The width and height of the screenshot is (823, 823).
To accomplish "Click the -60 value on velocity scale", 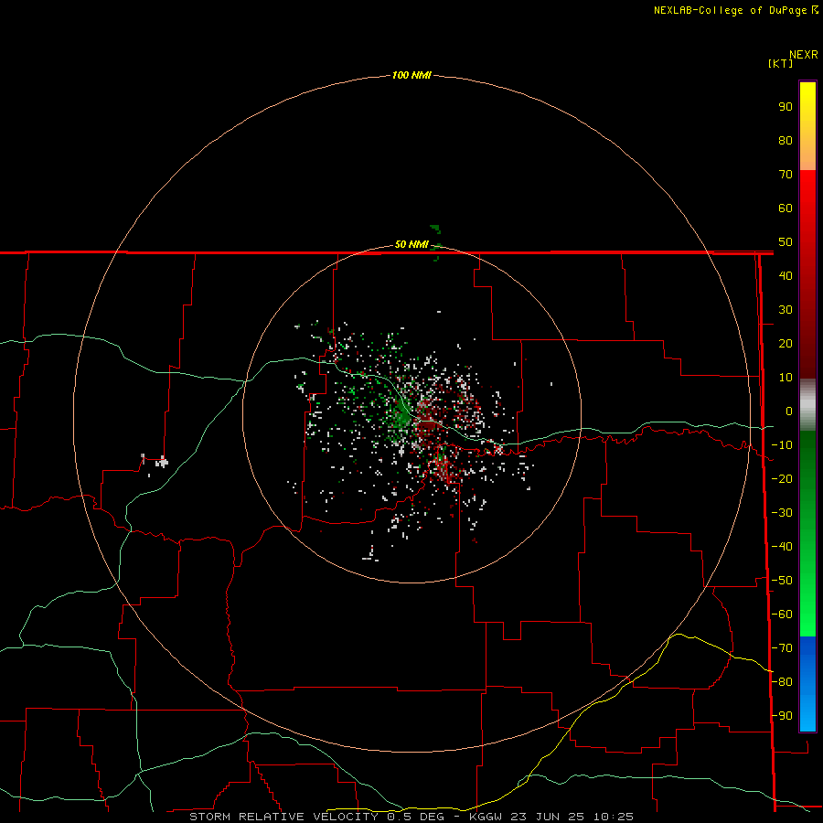I will [x=782, y=615].
